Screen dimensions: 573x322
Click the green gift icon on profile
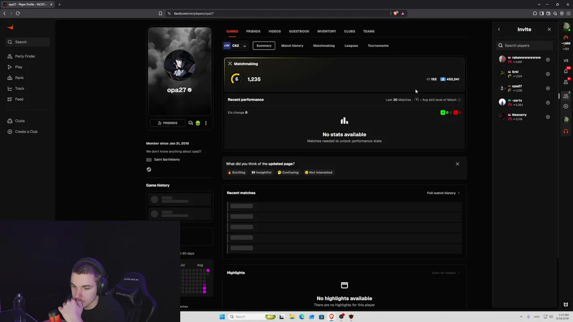click(198, 123)
